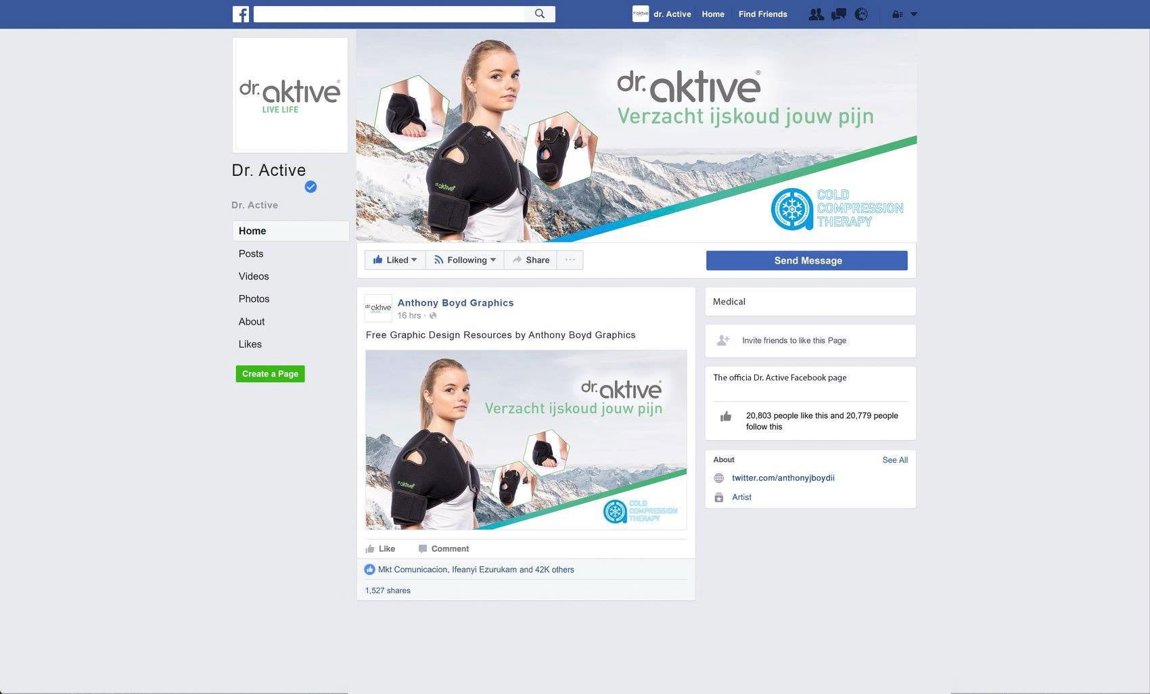1150x694 pixels.
Task: Click the verified badge checkmark
Action: (310, 187)
